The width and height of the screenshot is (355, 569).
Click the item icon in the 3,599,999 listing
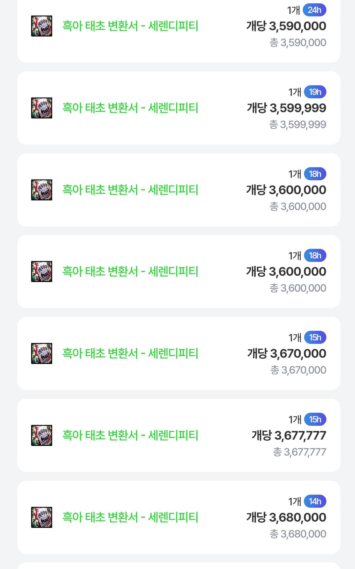tap(42, 108)
